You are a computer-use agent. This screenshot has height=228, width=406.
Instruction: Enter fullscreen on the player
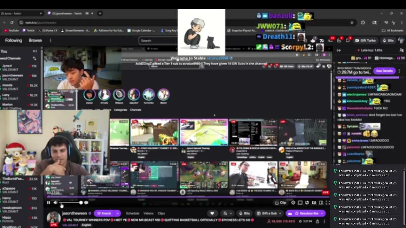point(328,203)
